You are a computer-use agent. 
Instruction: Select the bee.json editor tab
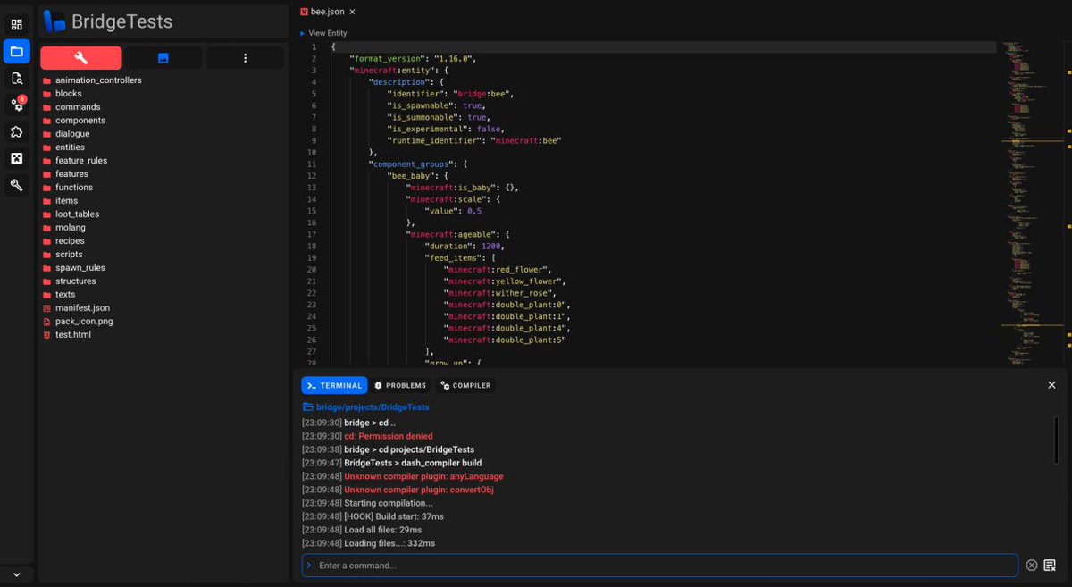point(327,12)
